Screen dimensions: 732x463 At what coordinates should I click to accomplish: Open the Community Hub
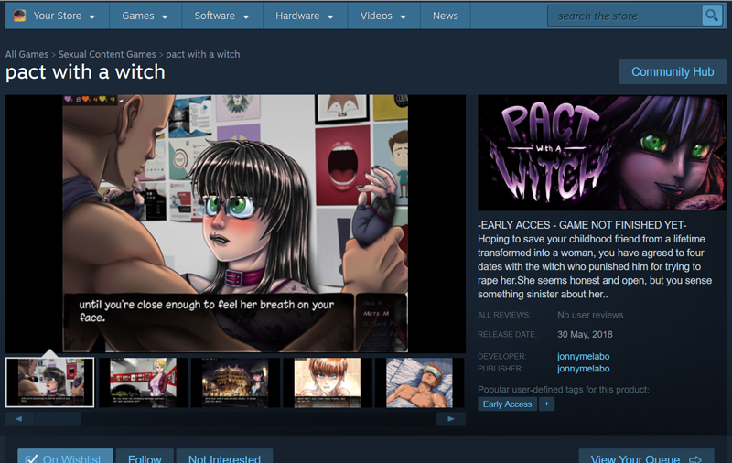[x=673, y=72]
